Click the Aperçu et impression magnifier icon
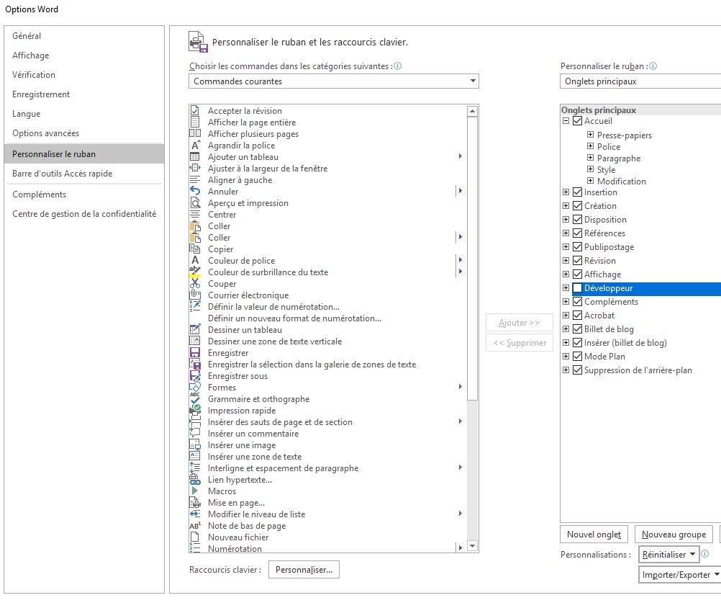This screenshot has height=608, width=721. tap(195, 202)
